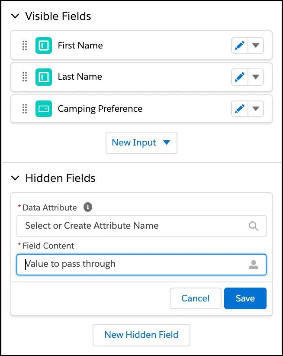This screenshot has width=283, height=356.
Task: Collapse the Hidden Fields section
Action: click(x=16, y=178)
